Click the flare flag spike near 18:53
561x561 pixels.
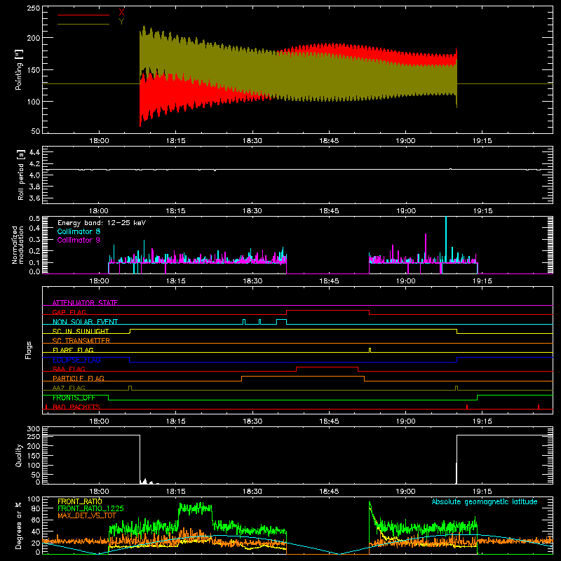(x=370, y=350)
